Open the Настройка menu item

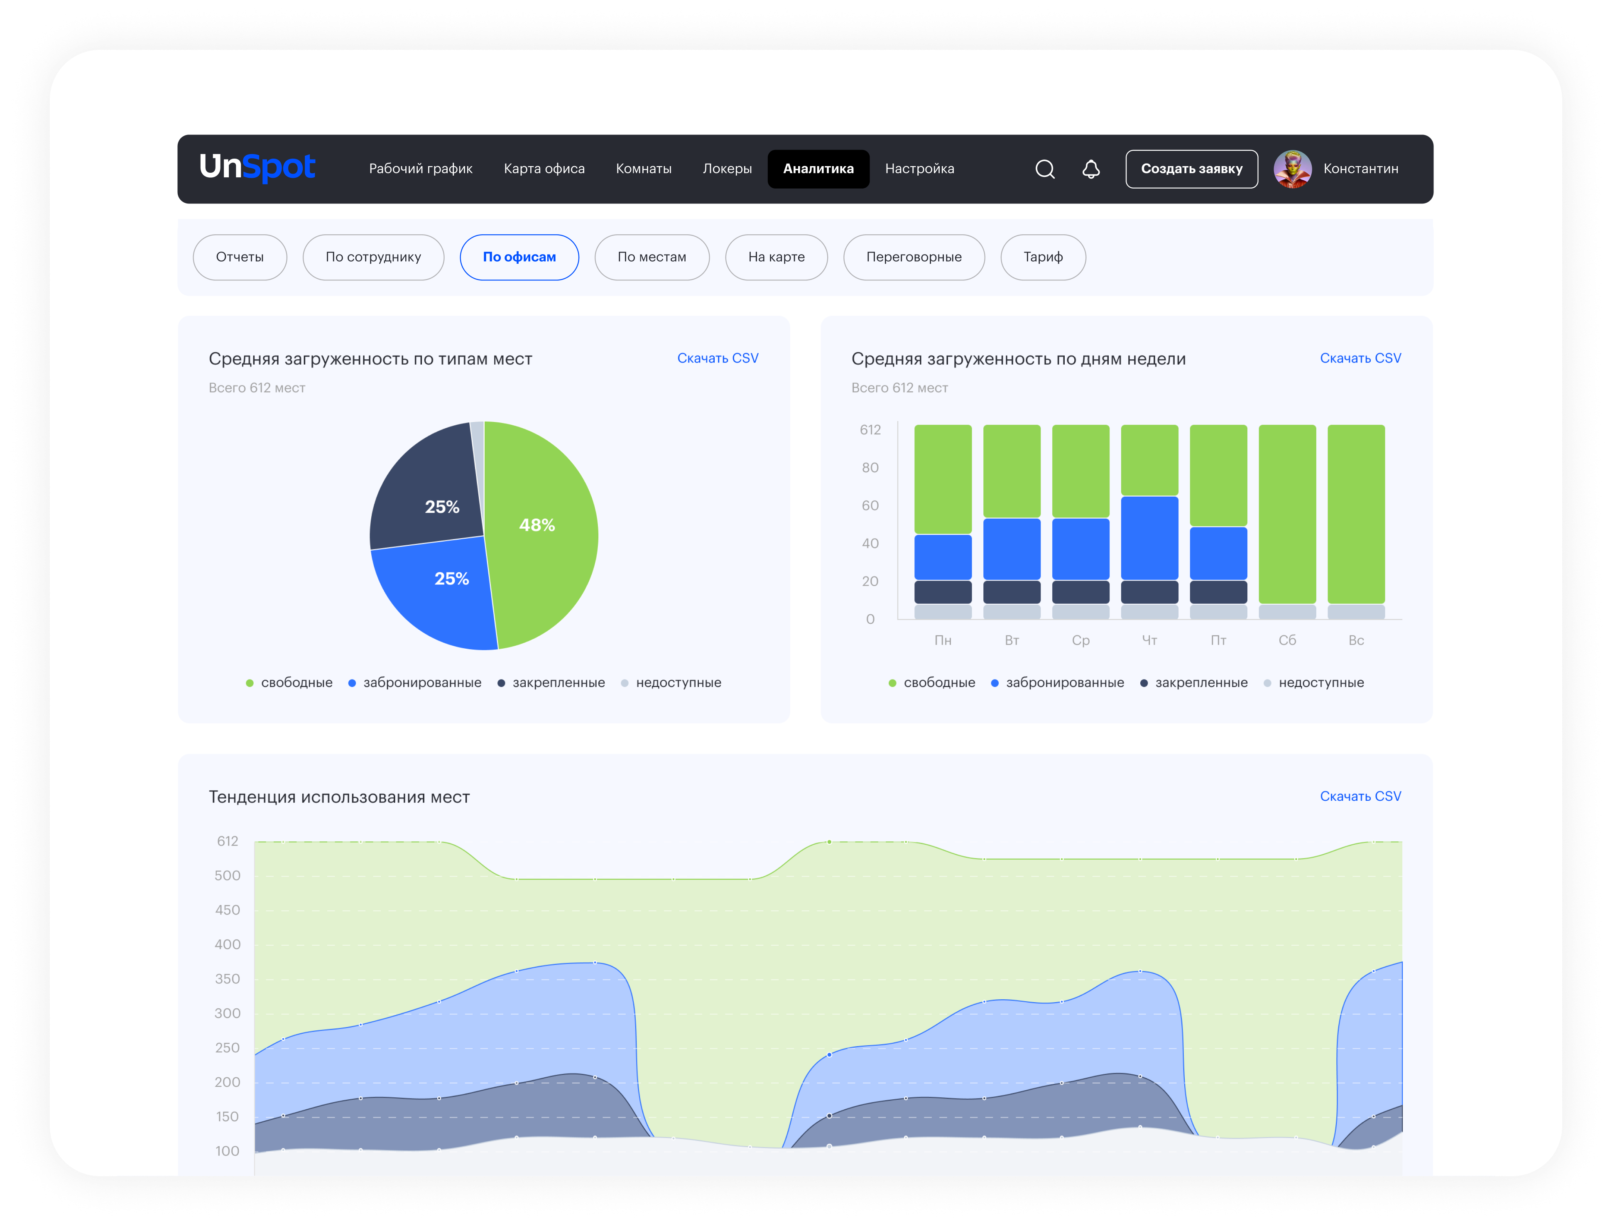pyautogui.click(x=919, y=169)
